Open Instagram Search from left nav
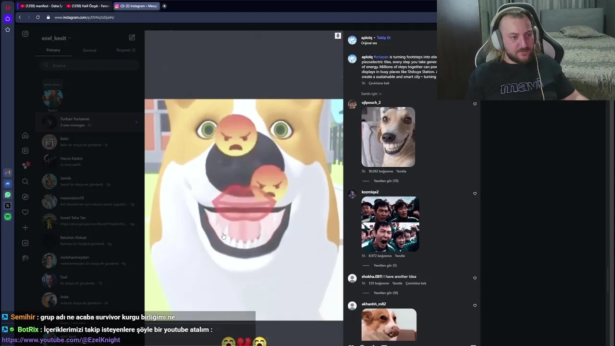This screenshot has width=615, height=346. pos(25,182)
